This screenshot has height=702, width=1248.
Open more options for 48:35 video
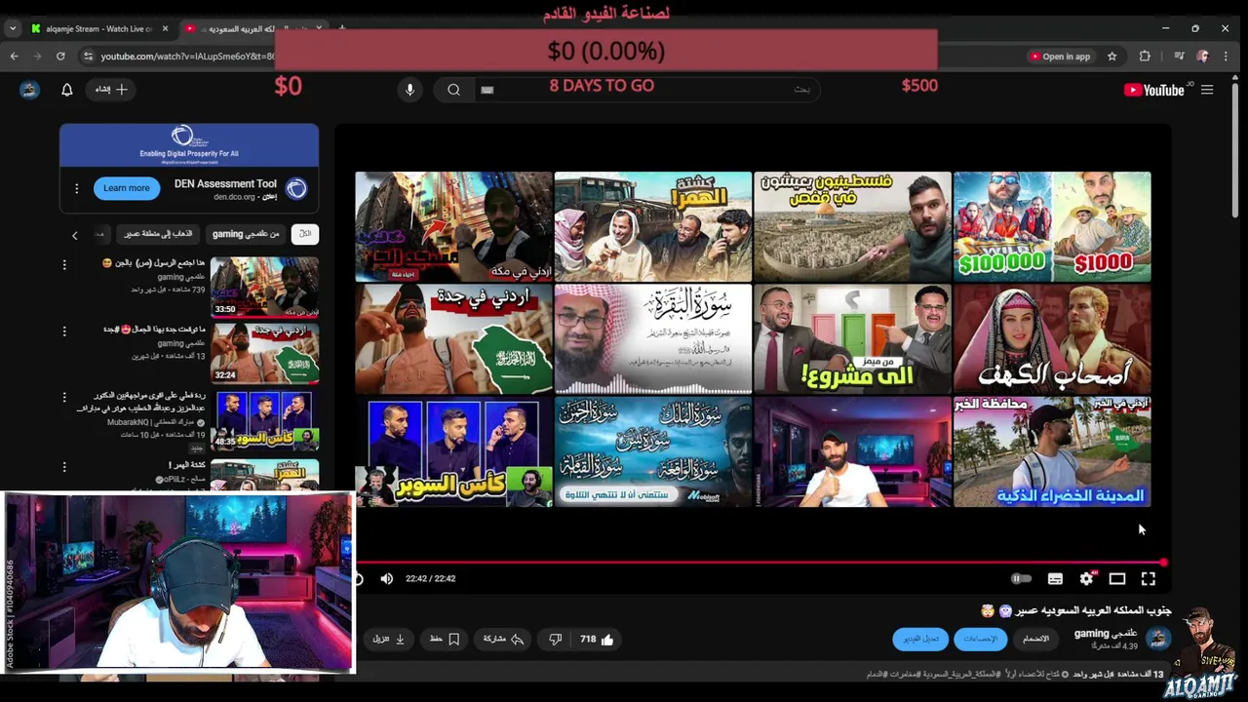(x=64, y=398)
